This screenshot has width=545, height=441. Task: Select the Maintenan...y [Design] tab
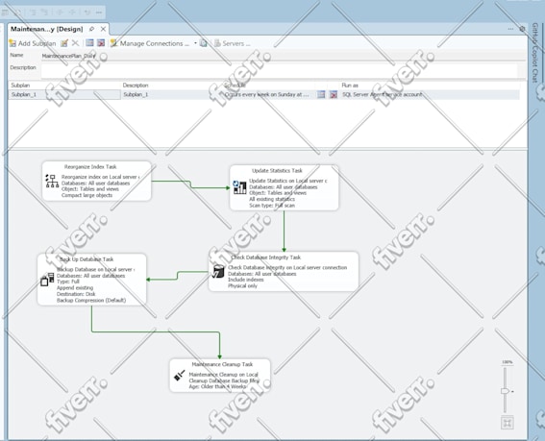click(46, 29)
